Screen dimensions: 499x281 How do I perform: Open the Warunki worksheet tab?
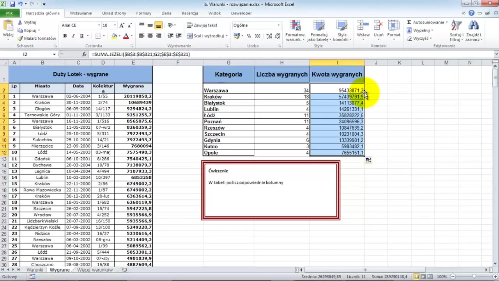tap(35, 270)
